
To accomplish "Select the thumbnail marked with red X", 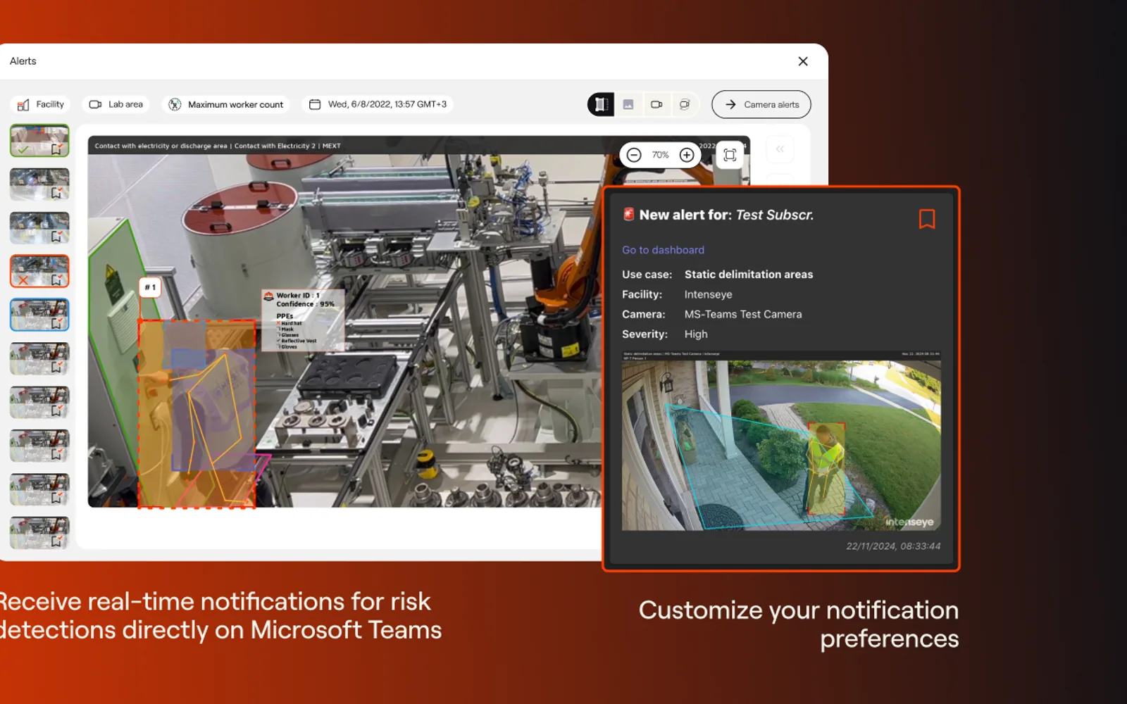I will (x=39, y=271).
